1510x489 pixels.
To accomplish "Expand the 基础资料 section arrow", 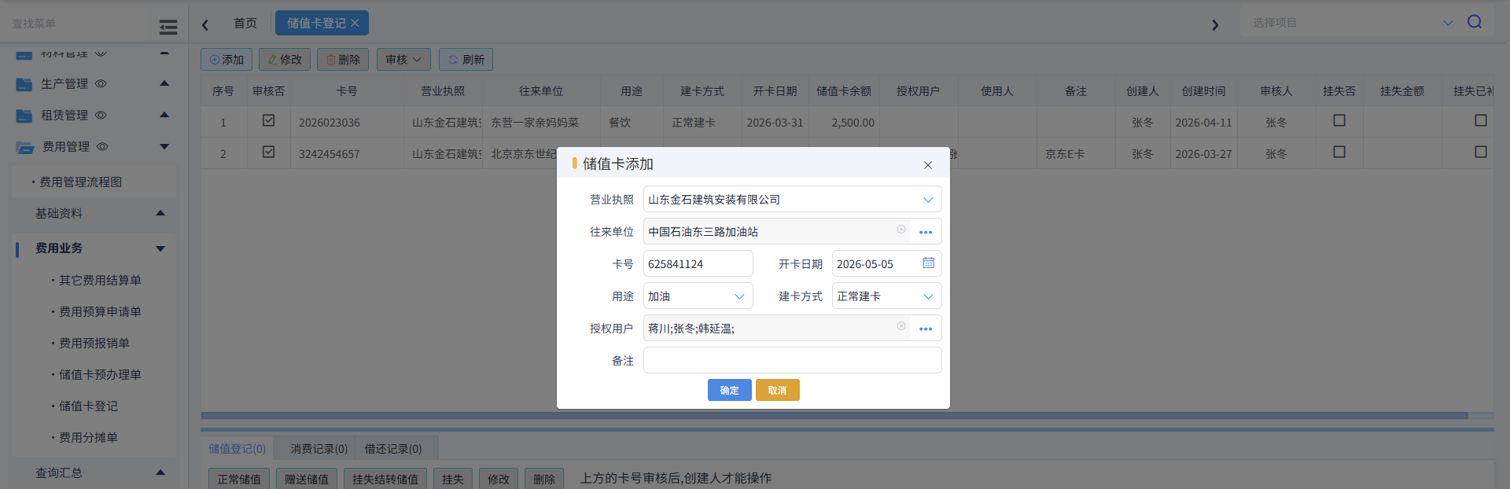I will 160,213.
